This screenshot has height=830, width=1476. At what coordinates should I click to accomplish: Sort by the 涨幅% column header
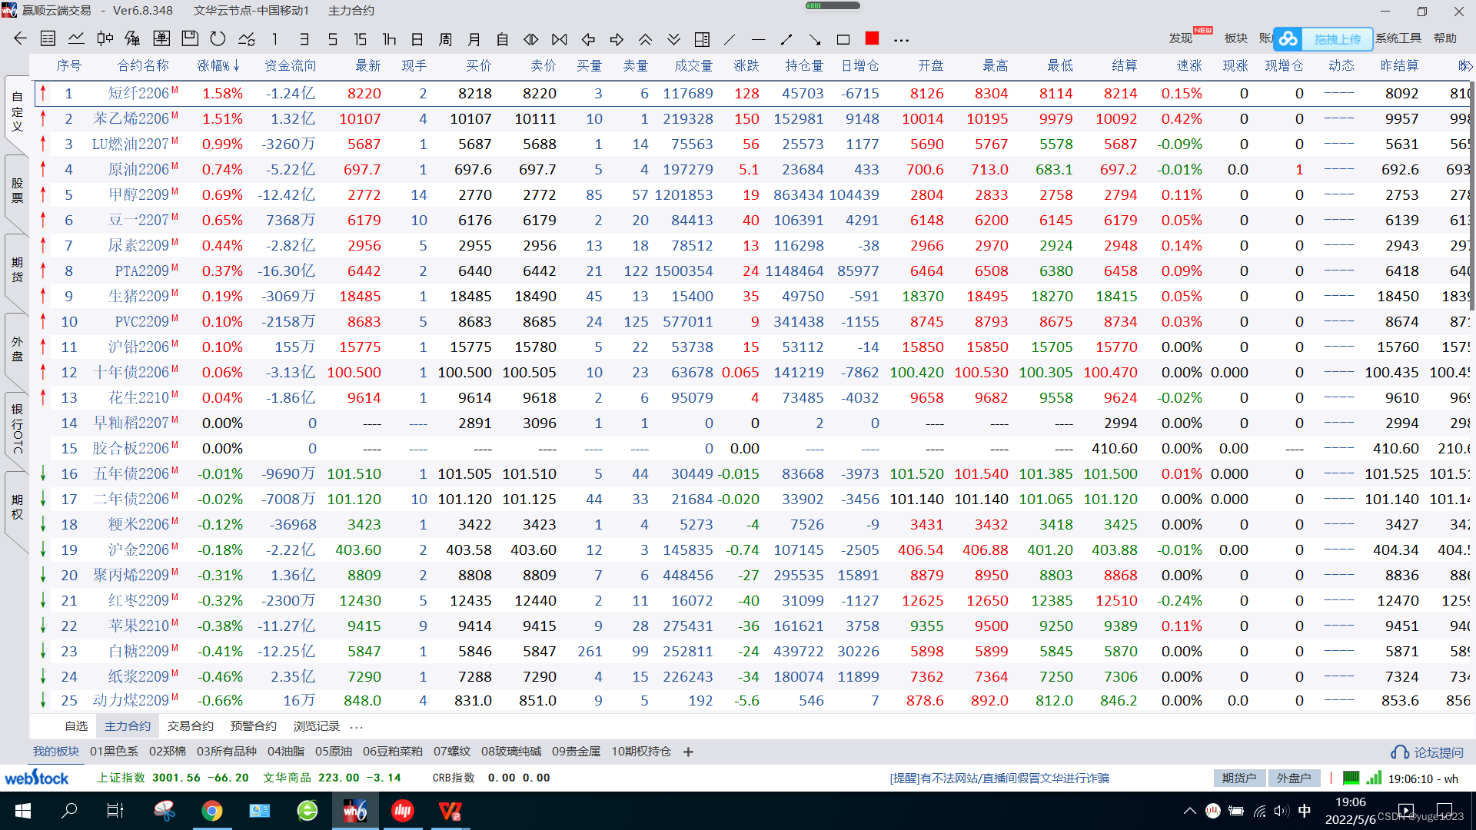(x=218, y=65)
